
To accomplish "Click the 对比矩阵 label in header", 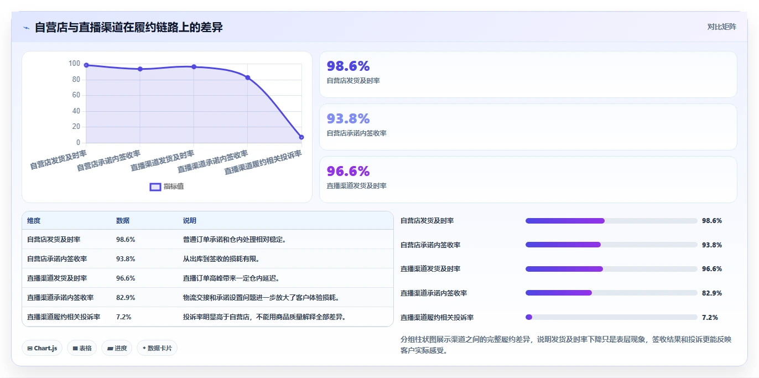I will [x=721, y=27].
